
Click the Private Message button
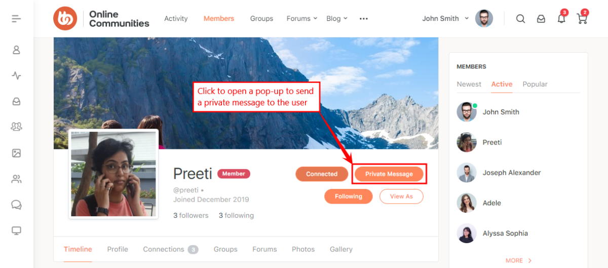pos(389,174)
